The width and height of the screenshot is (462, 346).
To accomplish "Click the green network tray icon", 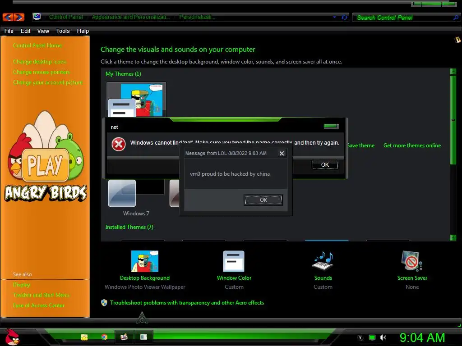I will (372, 337).
